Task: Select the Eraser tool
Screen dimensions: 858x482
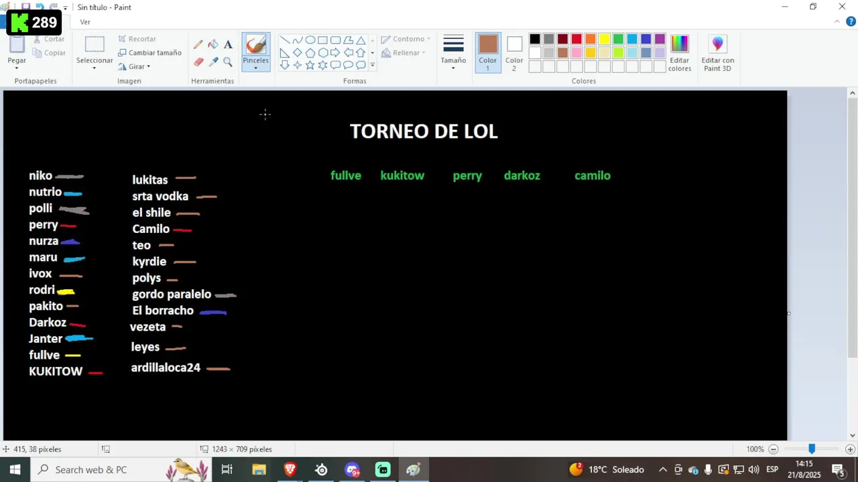Action: [198, 62]
